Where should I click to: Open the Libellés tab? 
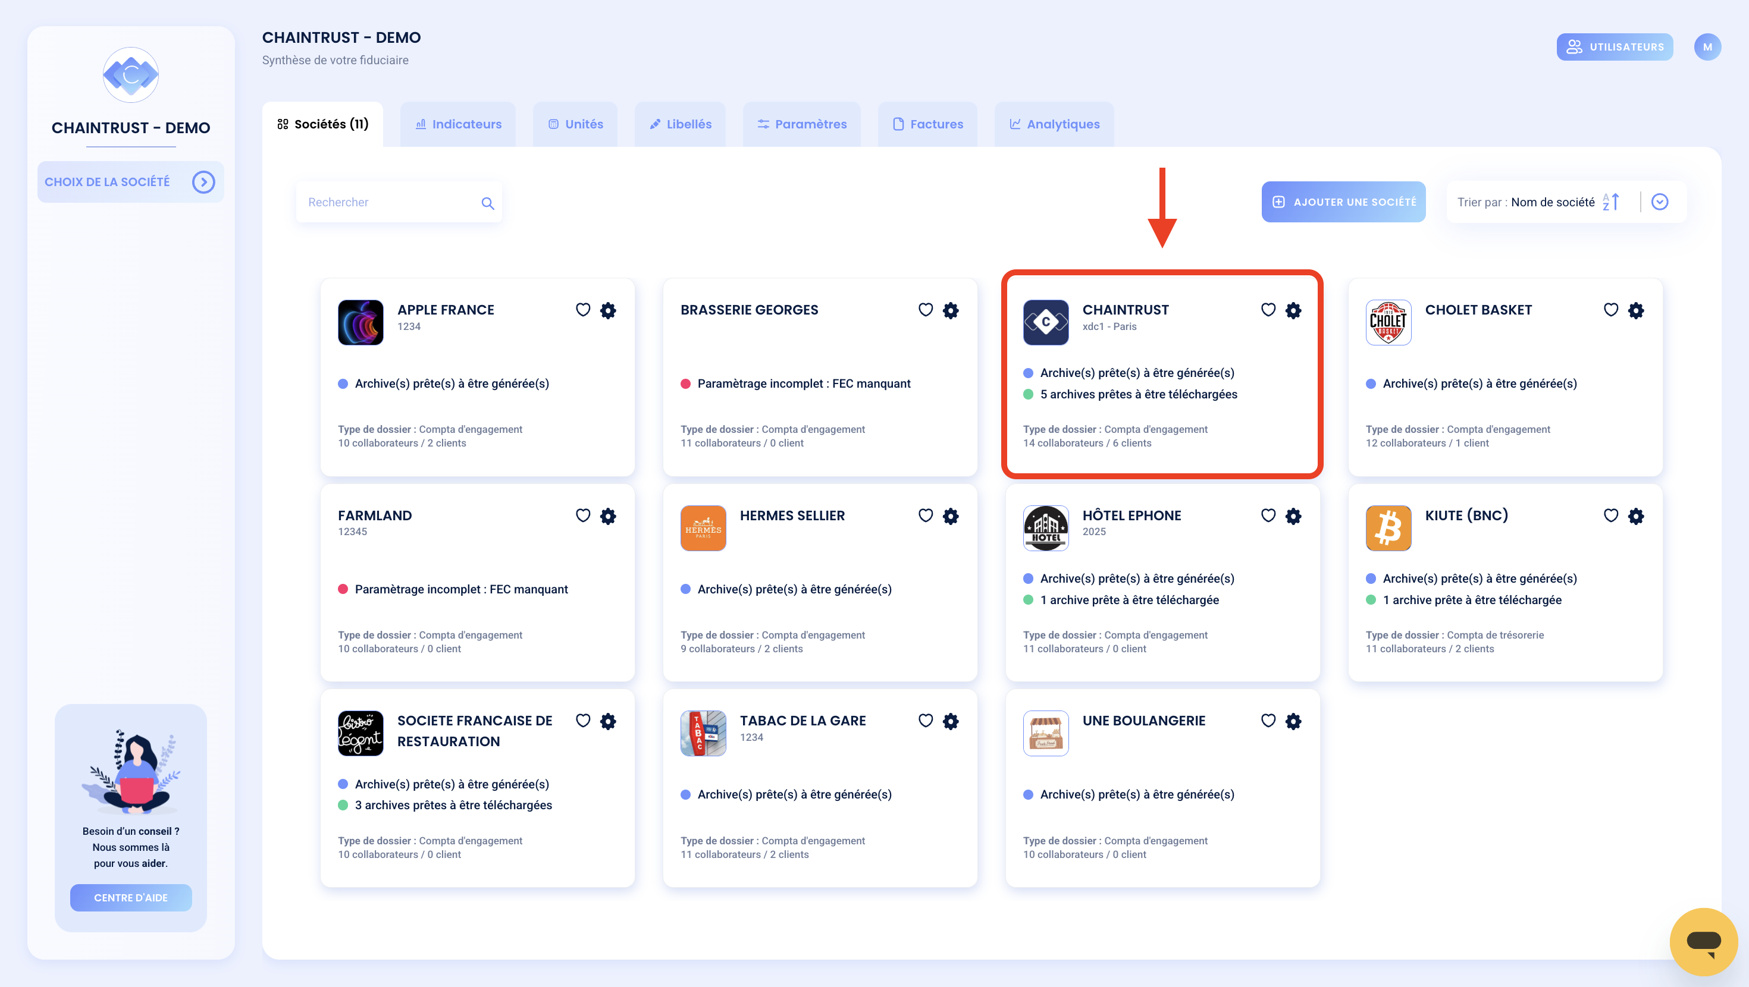tap(681, 124)
